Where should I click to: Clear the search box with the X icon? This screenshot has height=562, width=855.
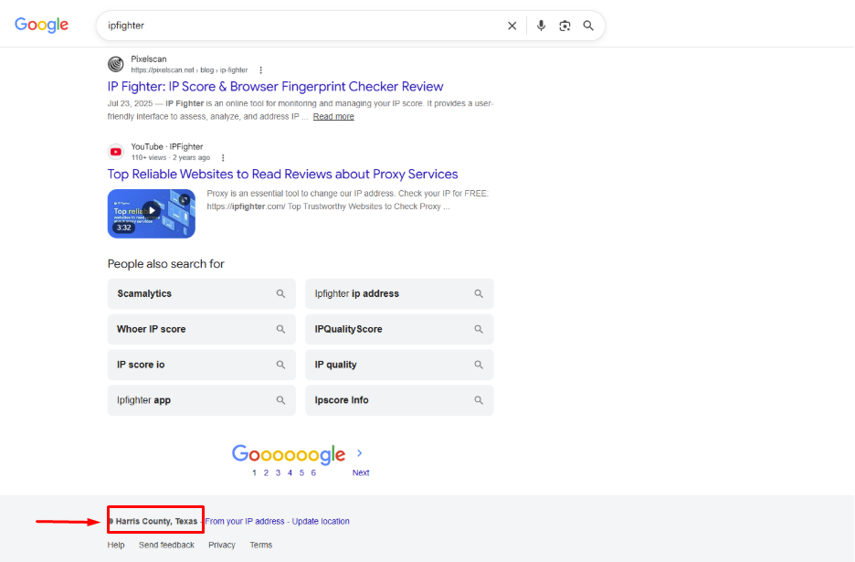(512, 26)
